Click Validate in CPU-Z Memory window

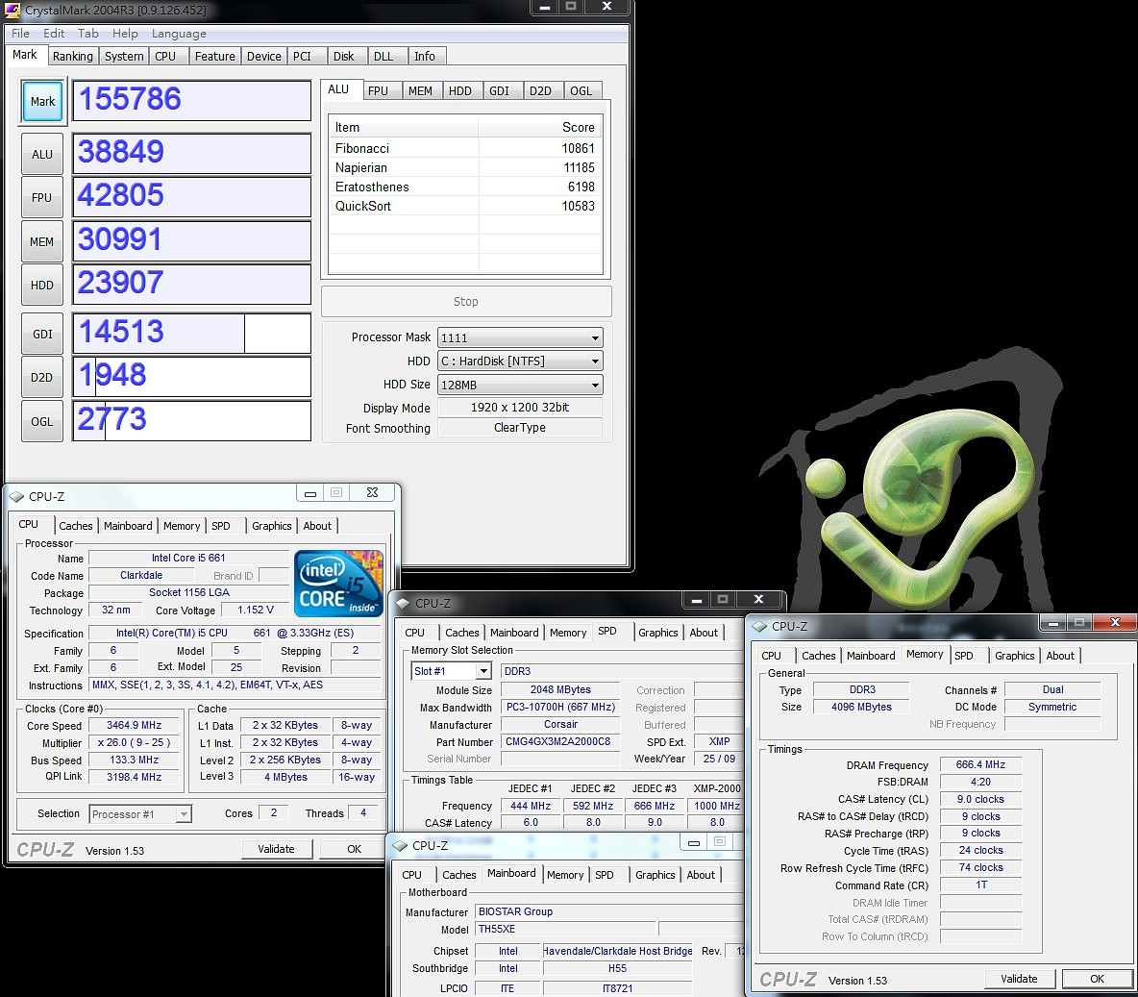pyautogui.click(x=1019, y=979)
